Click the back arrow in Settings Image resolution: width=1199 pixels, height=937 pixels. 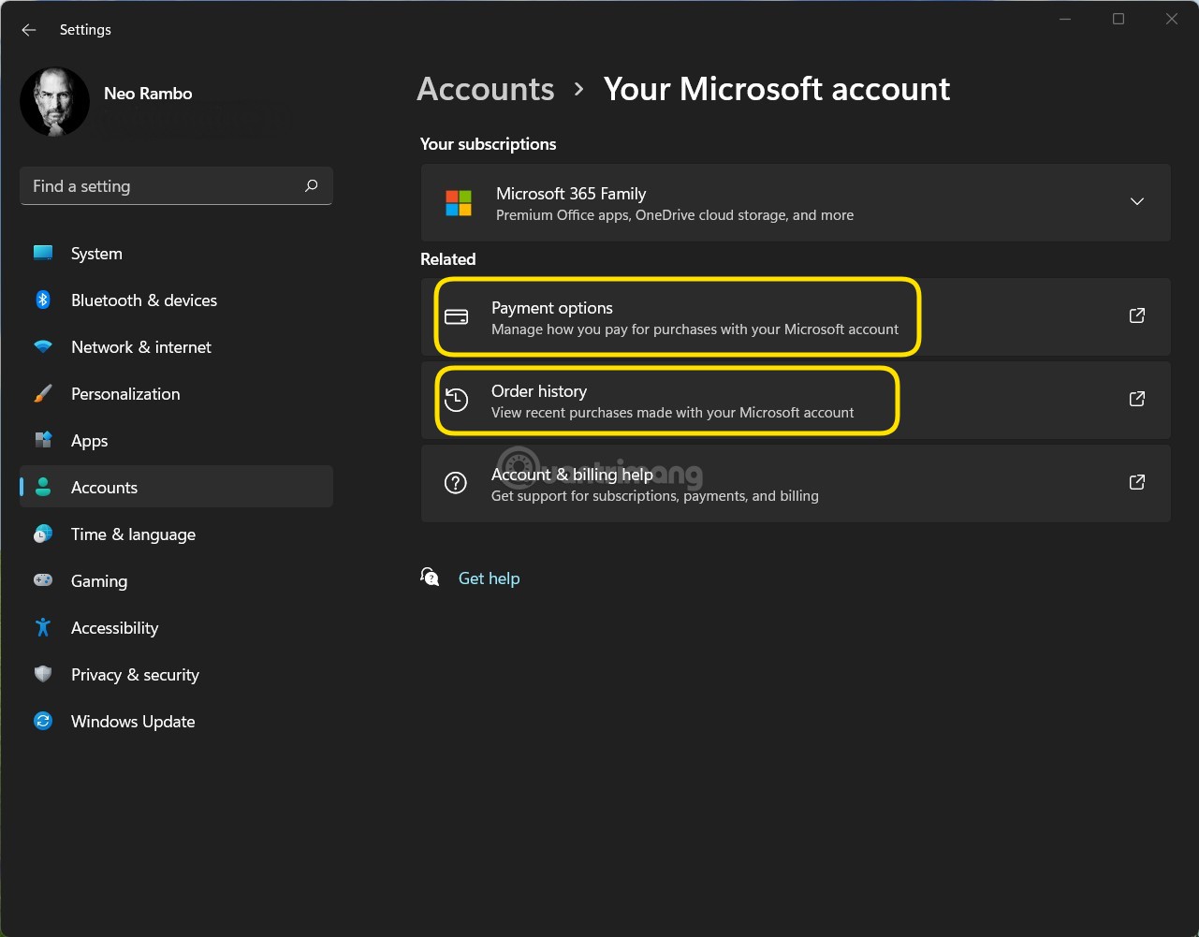29,30
